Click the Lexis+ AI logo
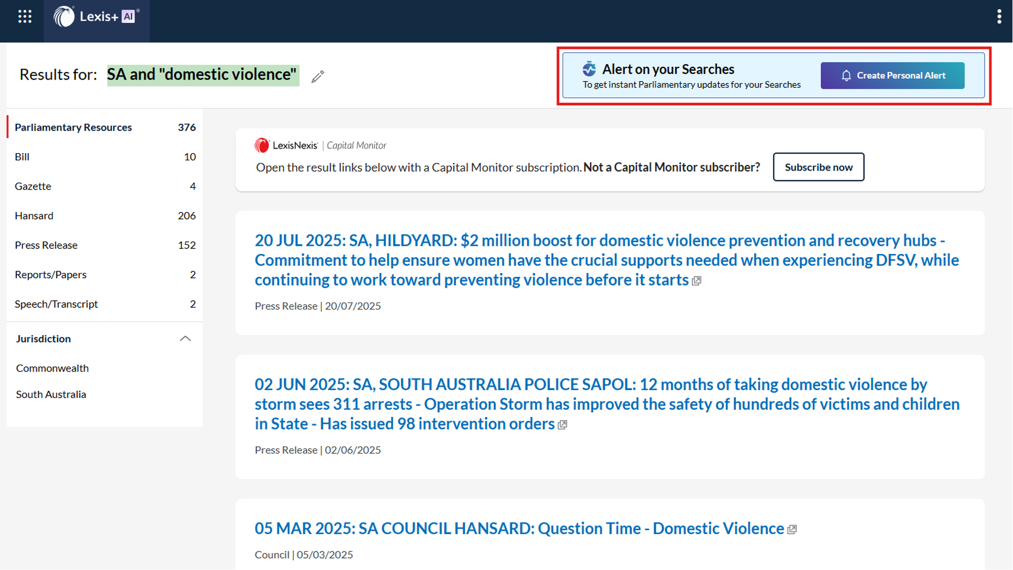Image resolution: width=1013 pixels, height=570 pixels. click(x=96, y=17)
